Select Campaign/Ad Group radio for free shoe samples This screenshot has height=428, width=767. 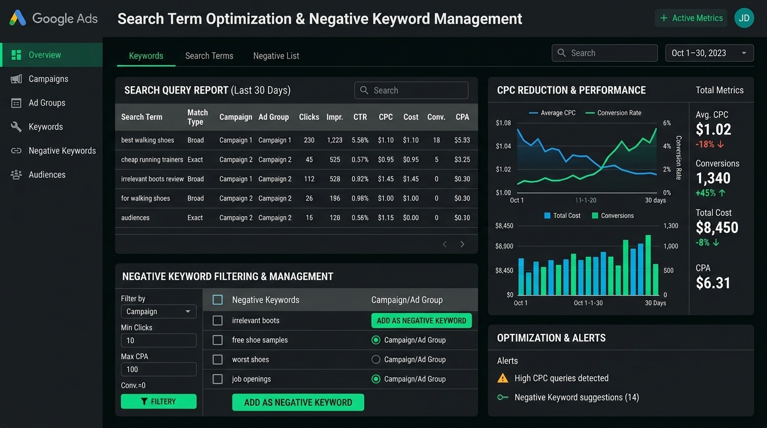tap(376, 340)
